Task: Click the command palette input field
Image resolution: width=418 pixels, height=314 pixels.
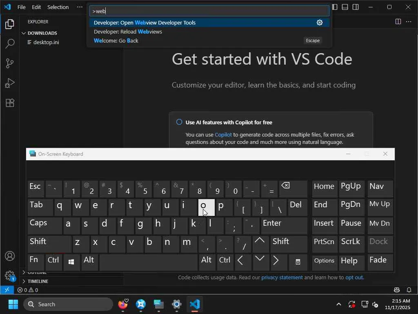Action: 209,11
